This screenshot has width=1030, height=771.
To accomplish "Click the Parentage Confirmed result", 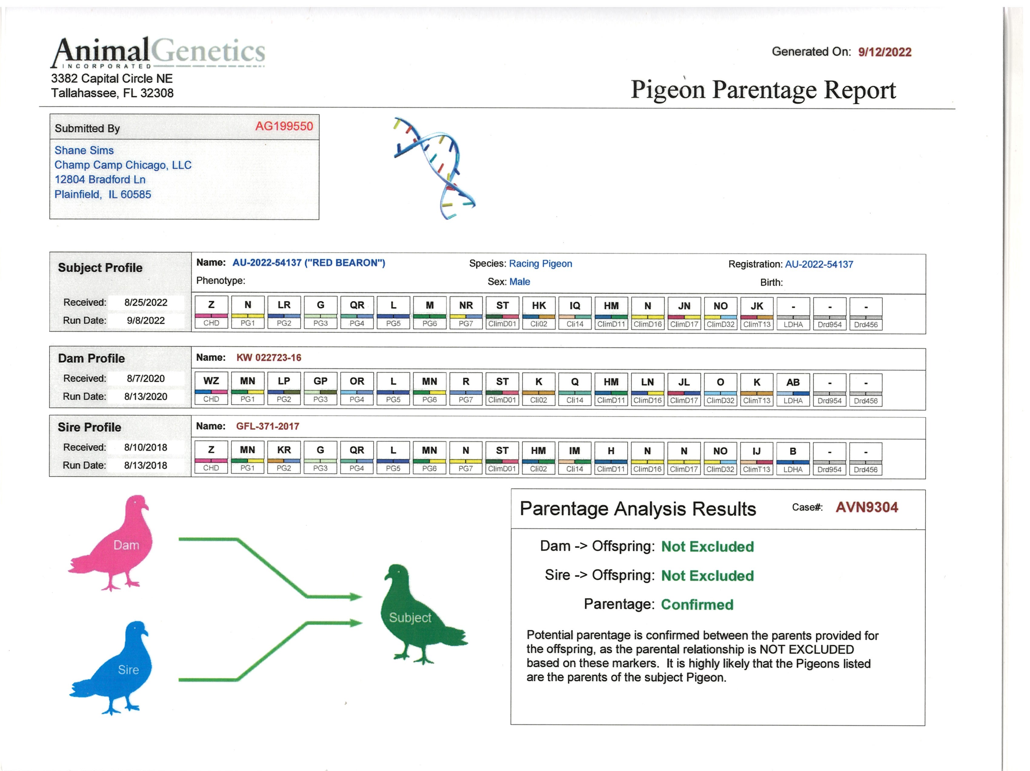I will coord(697,605).
